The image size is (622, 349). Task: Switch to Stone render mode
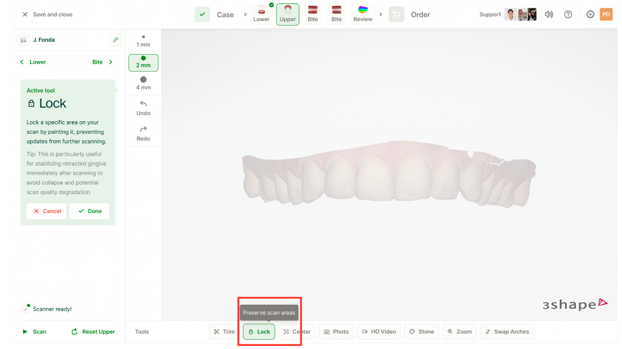(421, 331)
